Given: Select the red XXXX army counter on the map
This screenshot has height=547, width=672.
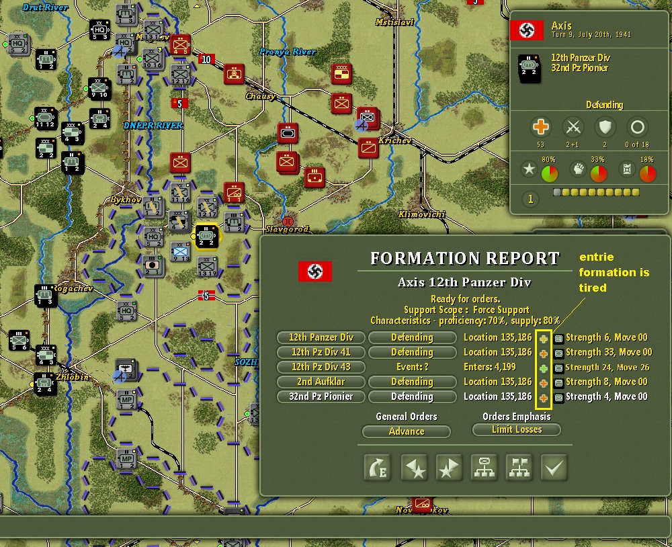Looking at the screenshot, I should (x=341, y=74).
